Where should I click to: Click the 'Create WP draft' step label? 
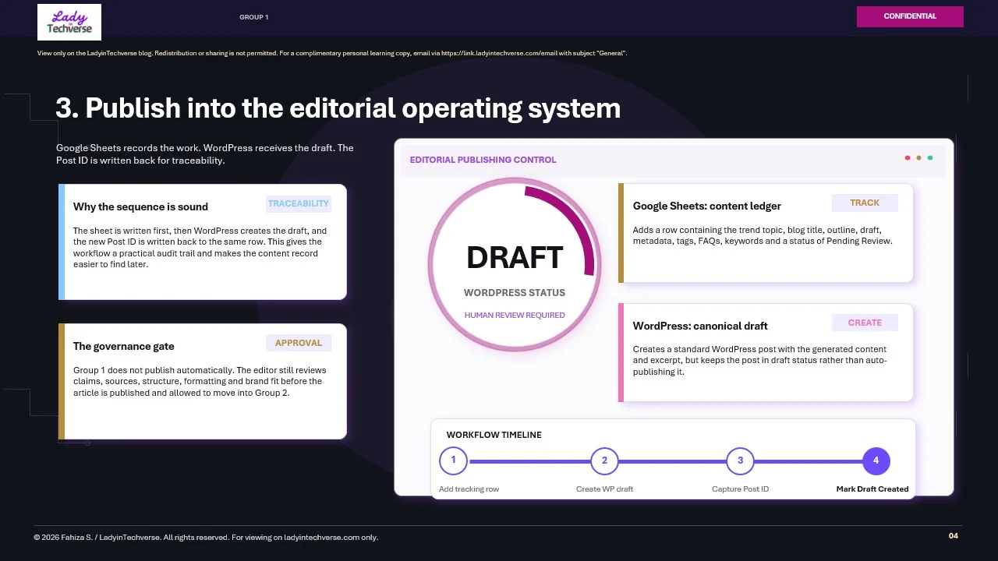(x=604, y=489)
